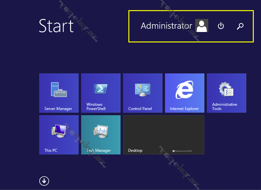Open the Server Manager tile icon
Image resolution: width=261 pixels, height=190 pixels.
tap(59, 89)
